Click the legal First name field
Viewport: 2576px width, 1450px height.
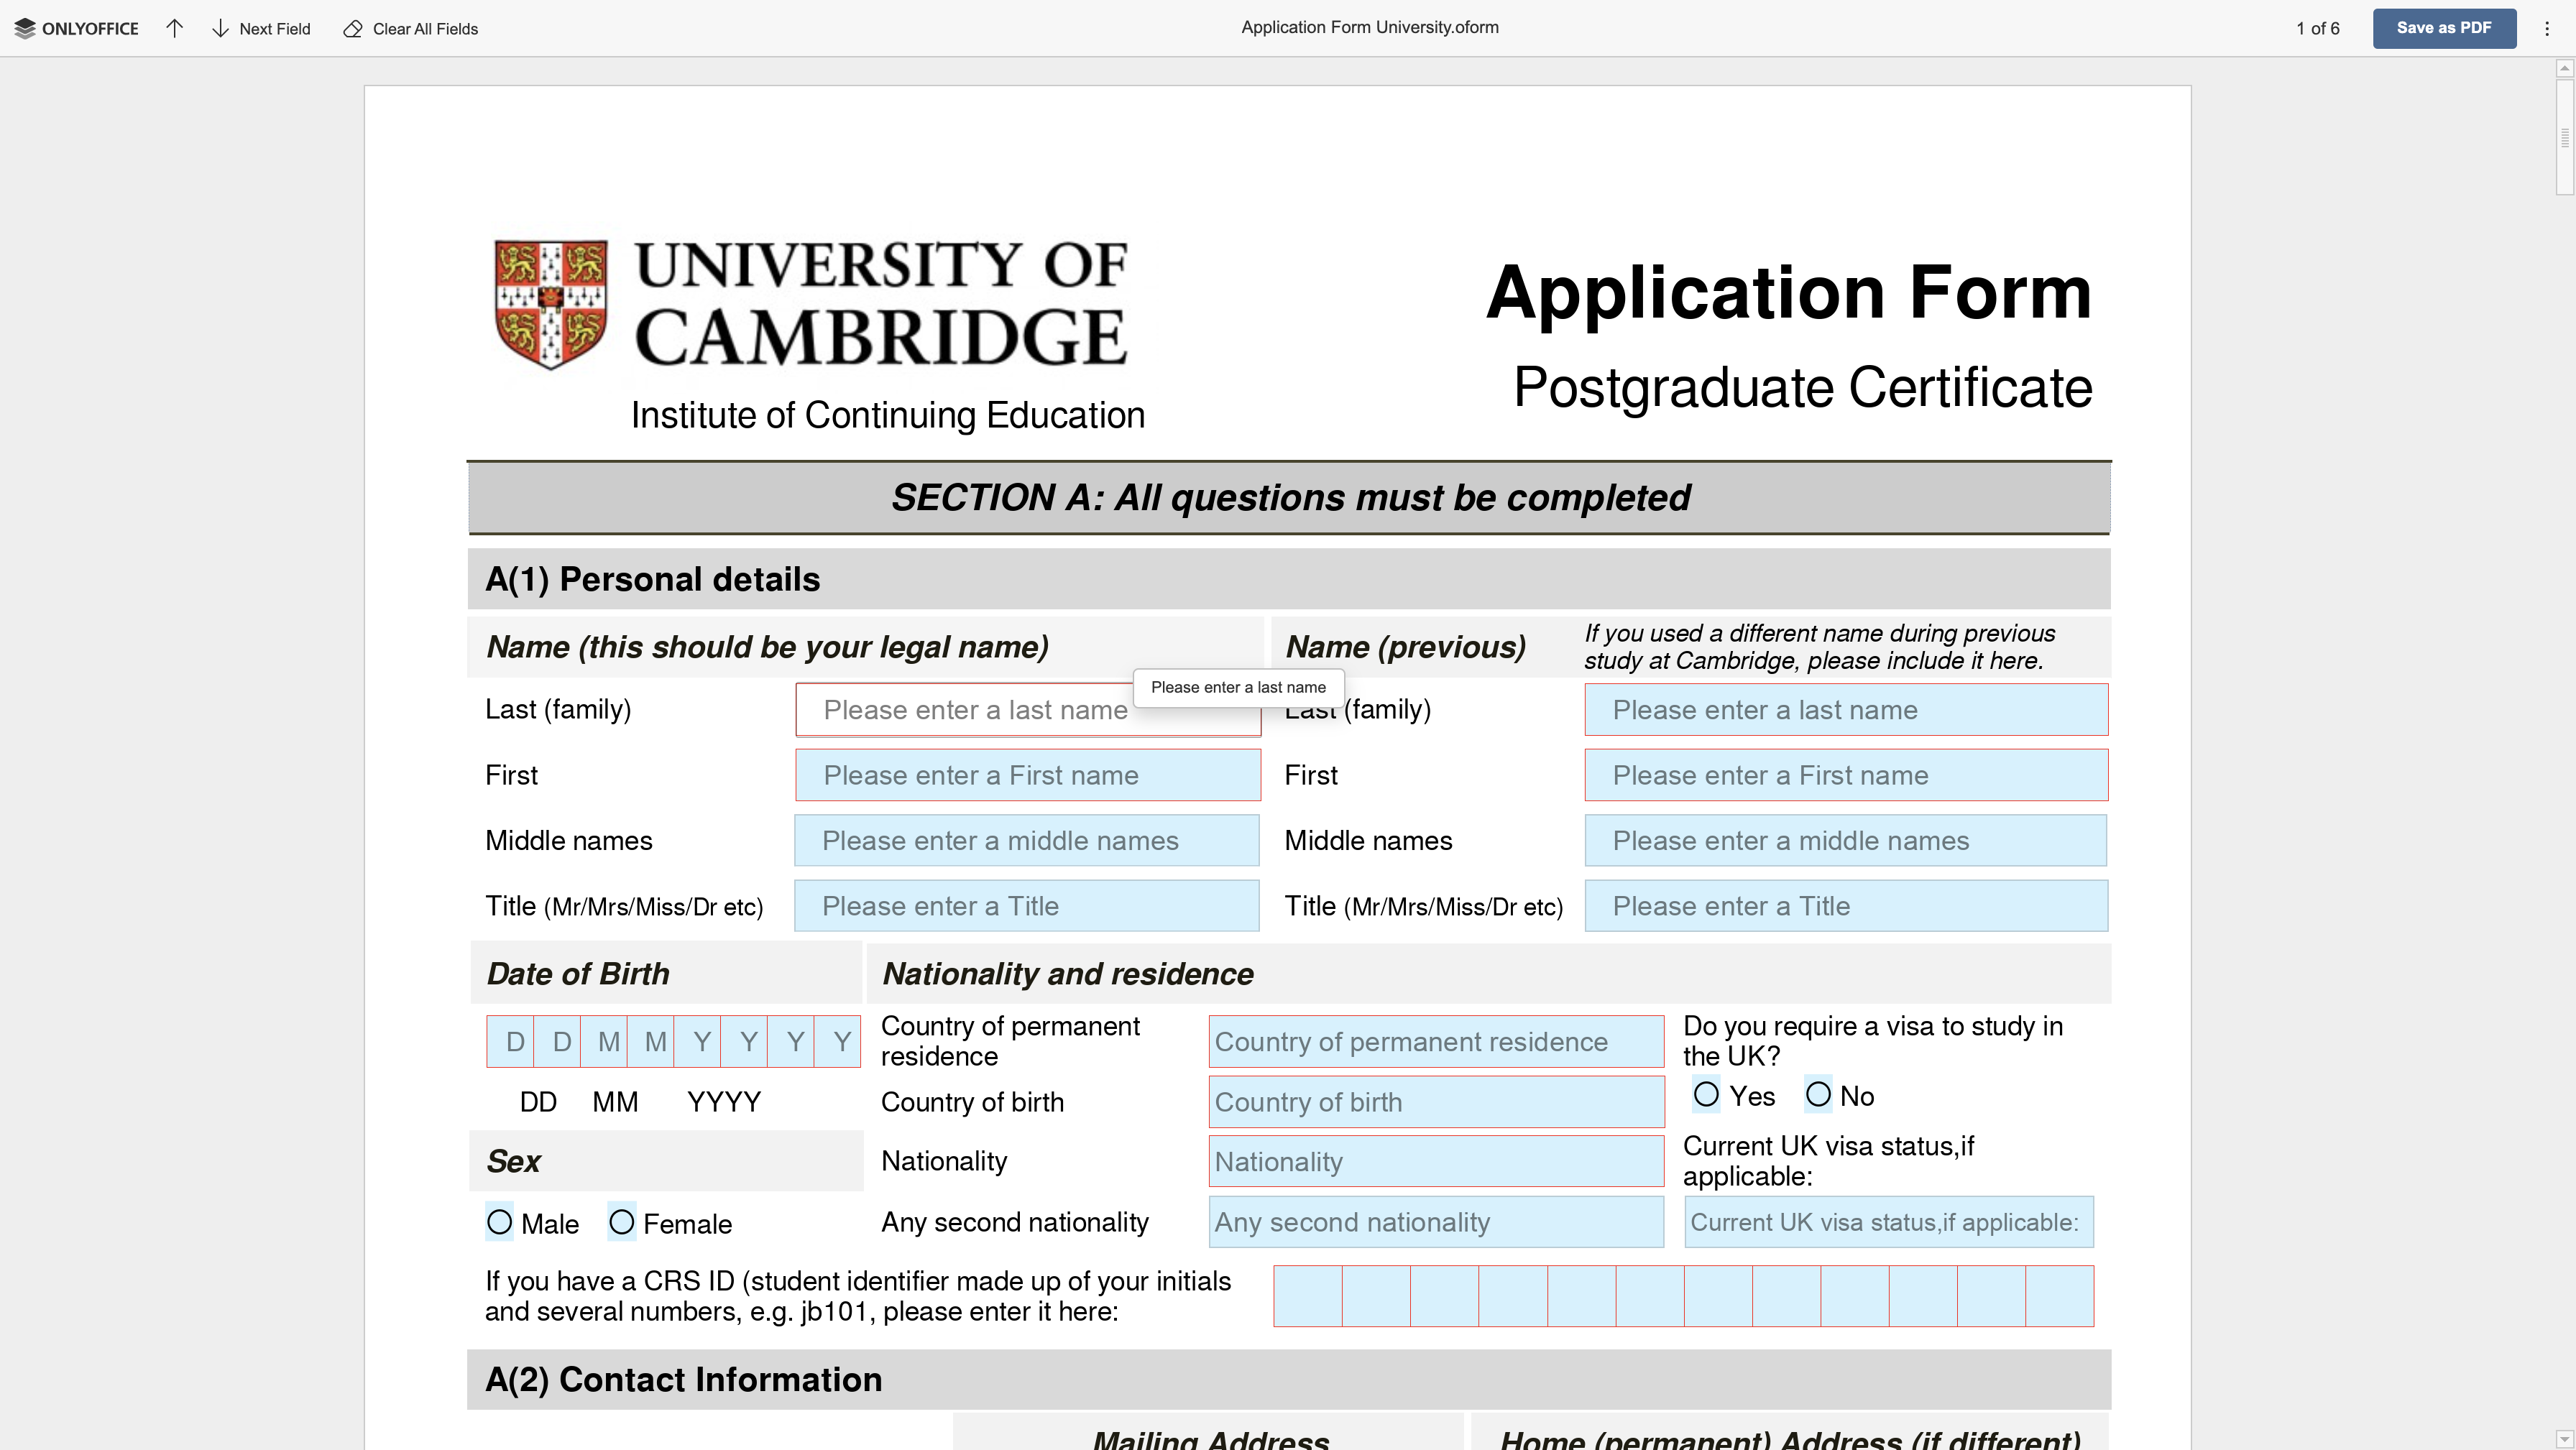pos(1028,775)
